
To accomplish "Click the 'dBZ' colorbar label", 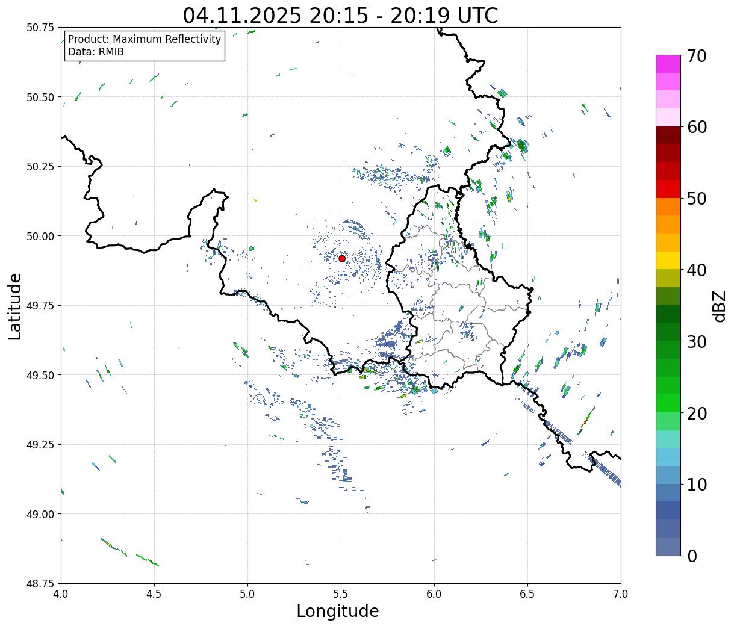I will pos(719,305).
